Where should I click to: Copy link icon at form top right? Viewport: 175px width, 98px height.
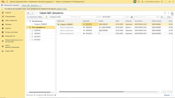pos(165,13)
